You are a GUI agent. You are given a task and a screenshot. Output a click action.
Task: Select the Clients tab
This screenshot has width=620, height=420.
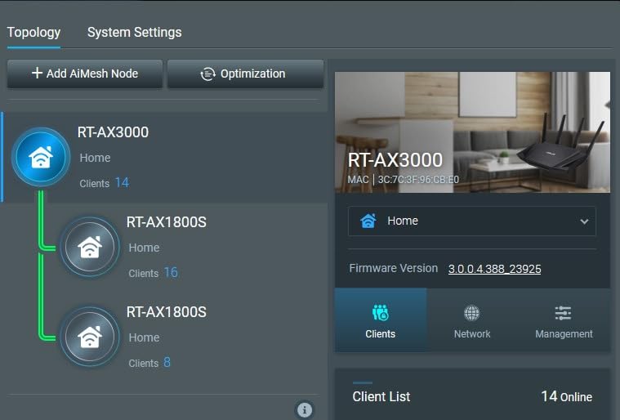point(381,320)
